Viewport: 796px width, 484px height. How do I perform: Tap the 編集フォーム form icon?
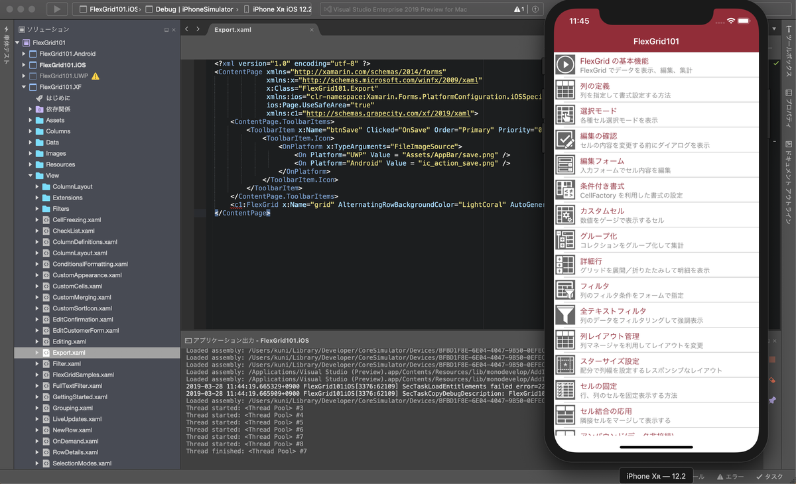click(x=565, y=164)
